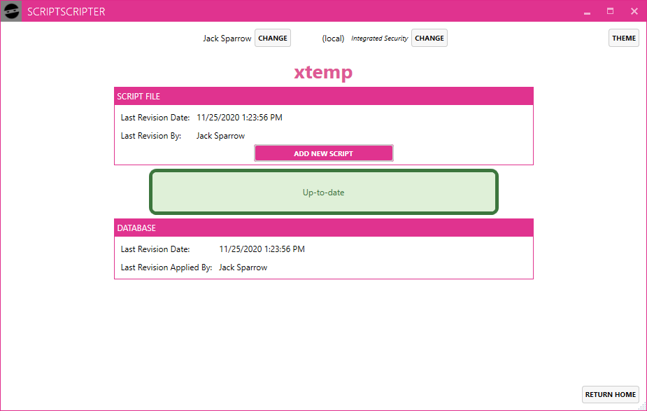The height and width of the screenshot is (411, 647).
Task: Open the Theme options
Action: (x=624, y=38)
